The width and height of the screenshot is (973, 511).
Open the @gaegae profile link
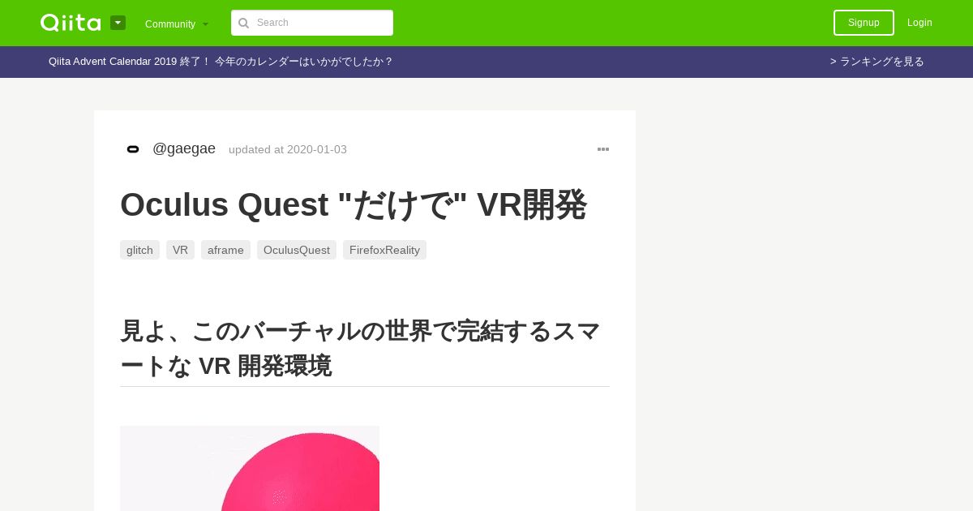(x=184, y=148)
